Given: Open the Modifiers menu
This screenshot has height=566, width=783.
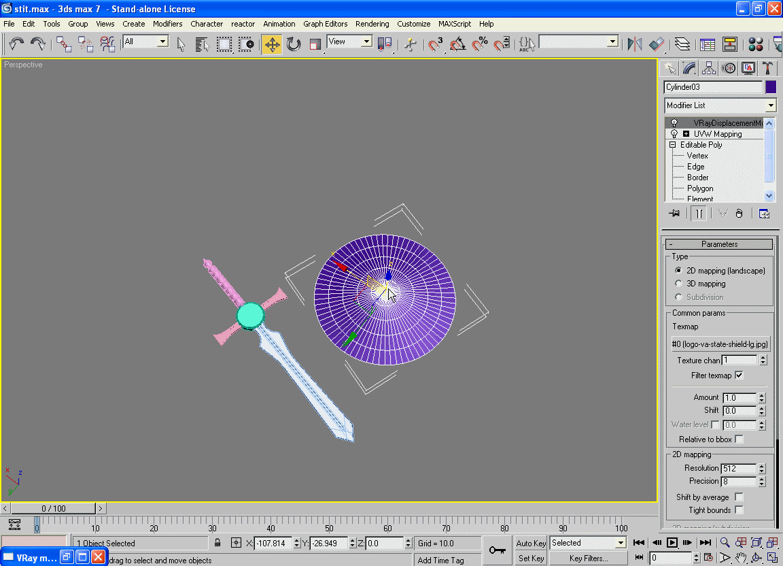Looking at the screenshot, I should [x=167, y=24].
